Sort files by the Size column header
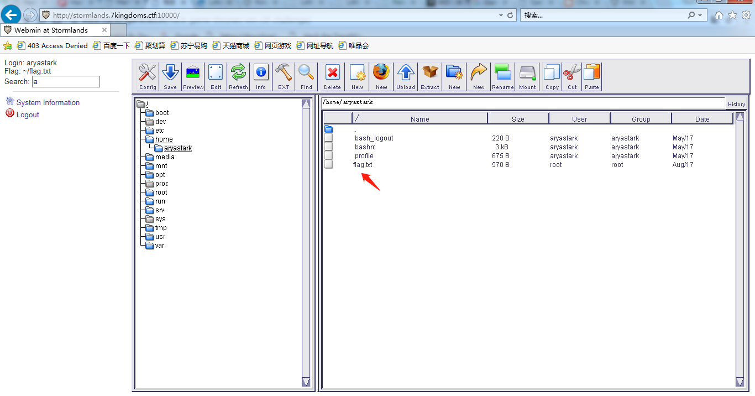755x396 pixels. coord(518,119)
